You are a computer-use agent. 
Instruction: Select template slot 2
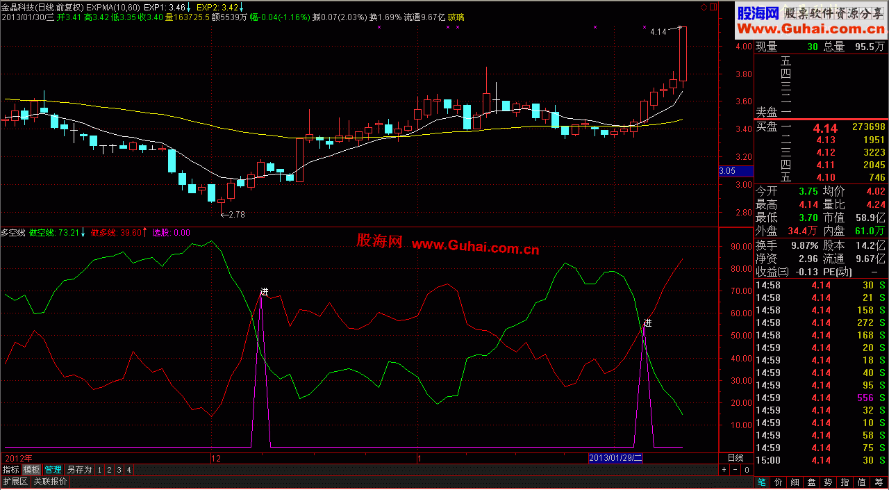click(x=109, y=470)
